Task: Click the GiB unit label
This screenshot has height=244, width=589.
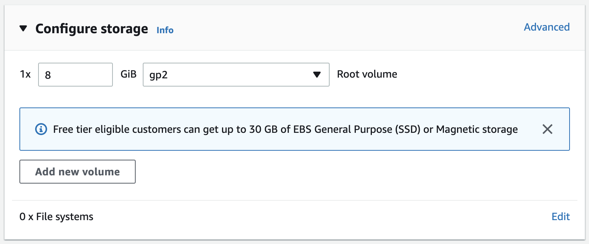Action: tap(128, 74)
